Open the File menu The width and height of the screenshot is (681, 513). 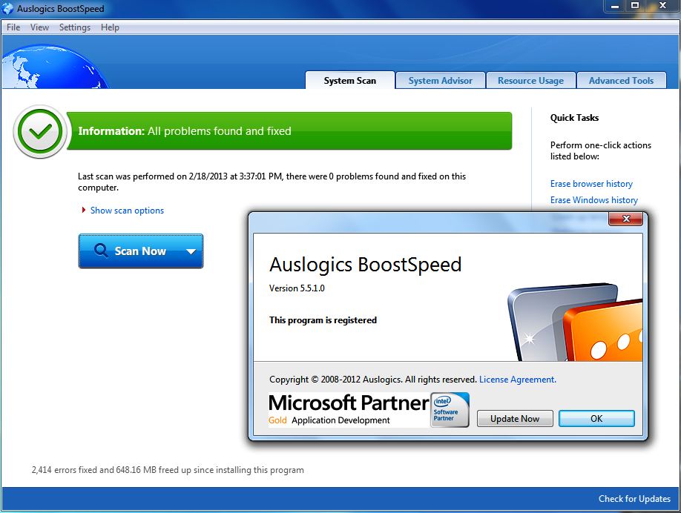(x=13, y=27)
